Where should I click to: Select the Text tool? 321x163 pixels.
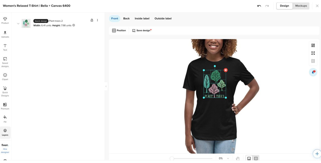(5, 47)
